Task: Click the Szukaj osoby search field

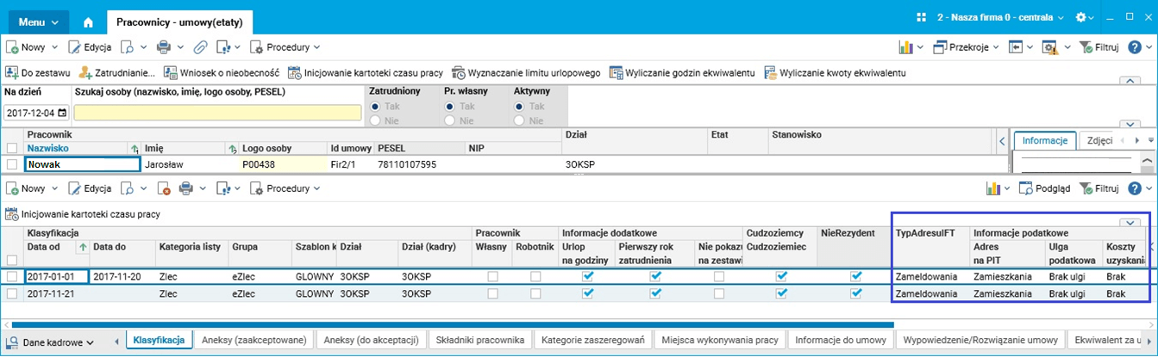Action: coord(217,113)
